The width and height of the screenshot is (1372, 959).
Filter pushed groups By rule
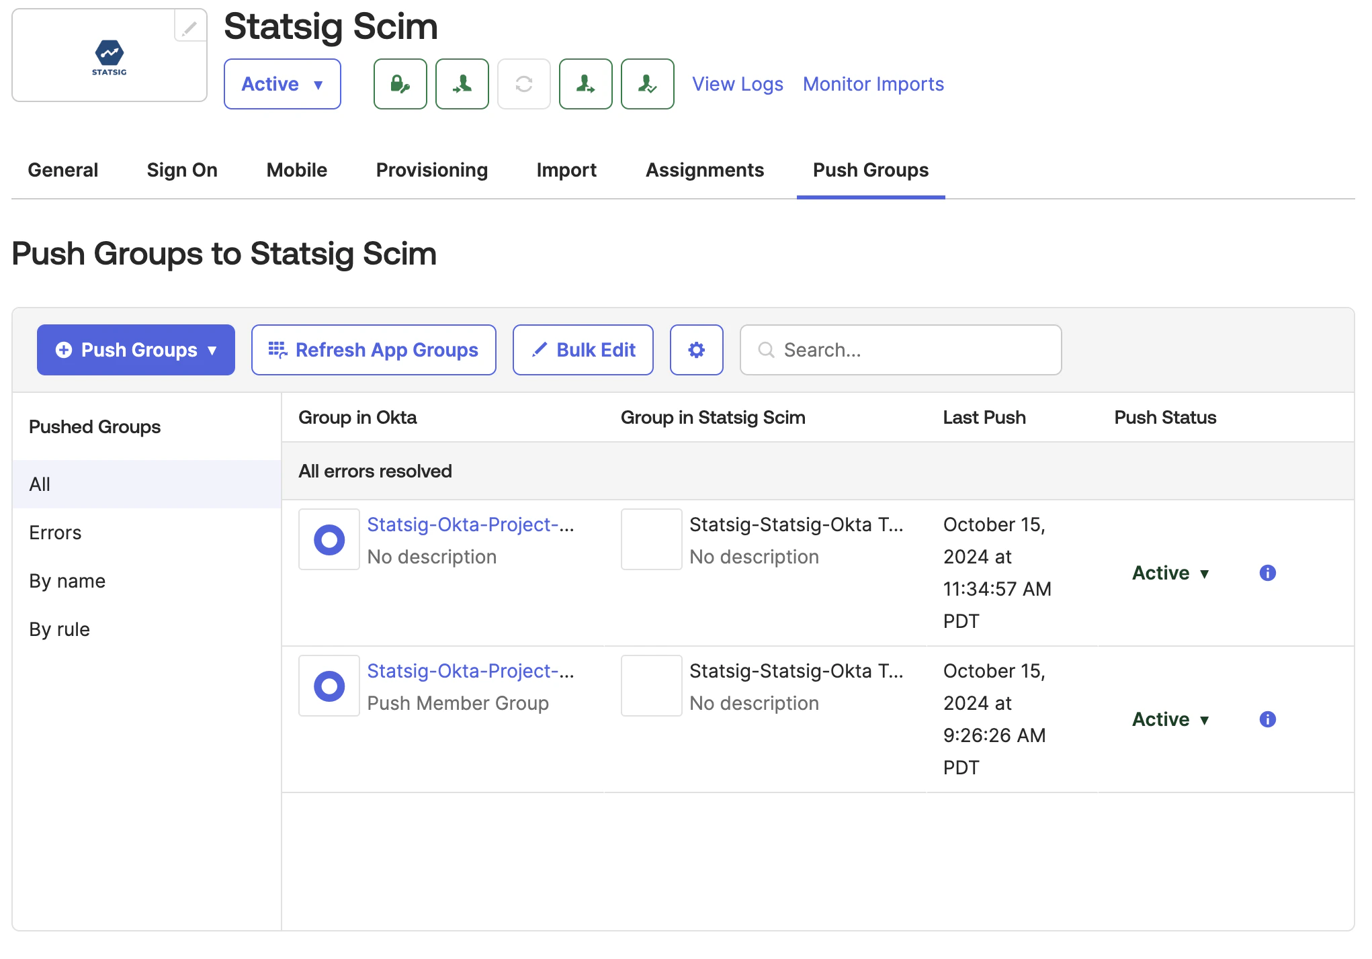point(59,629)
